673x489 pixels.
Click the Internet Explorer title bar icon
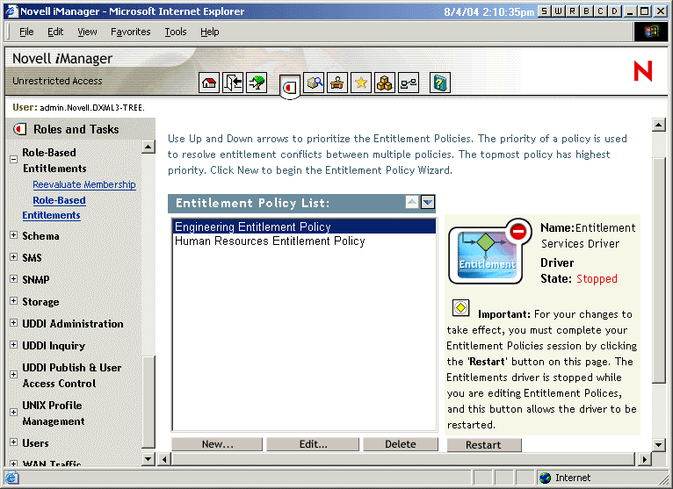click(11, 11)
